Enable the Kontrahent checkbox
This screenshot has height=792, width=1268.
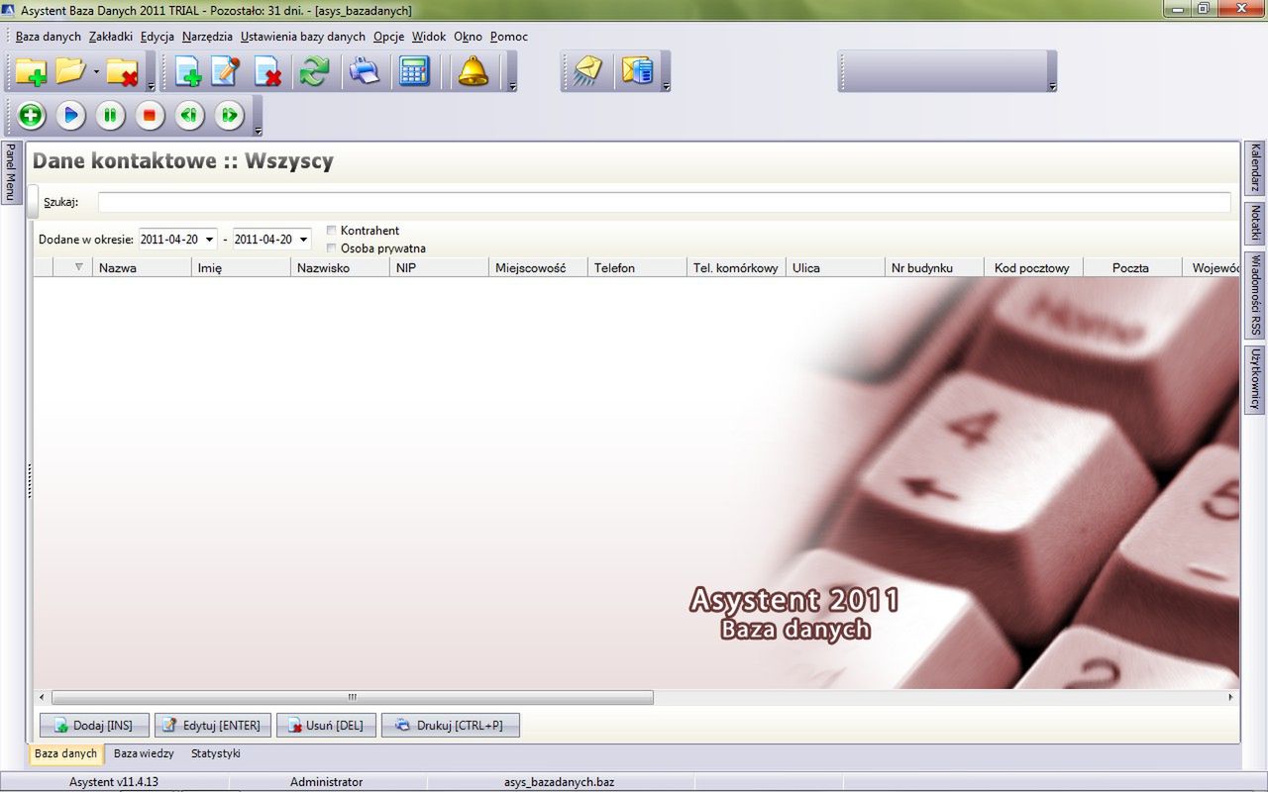332,231
